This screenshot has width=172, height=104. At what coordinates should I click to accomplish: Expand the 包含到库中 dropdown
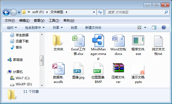(44, 28)
